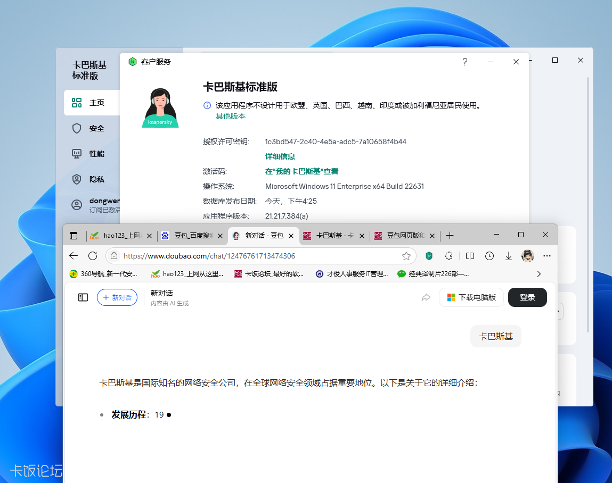Open the 详细信息 license link
The height and width of the screenshot is (483, 612).
tap(280, 156)
